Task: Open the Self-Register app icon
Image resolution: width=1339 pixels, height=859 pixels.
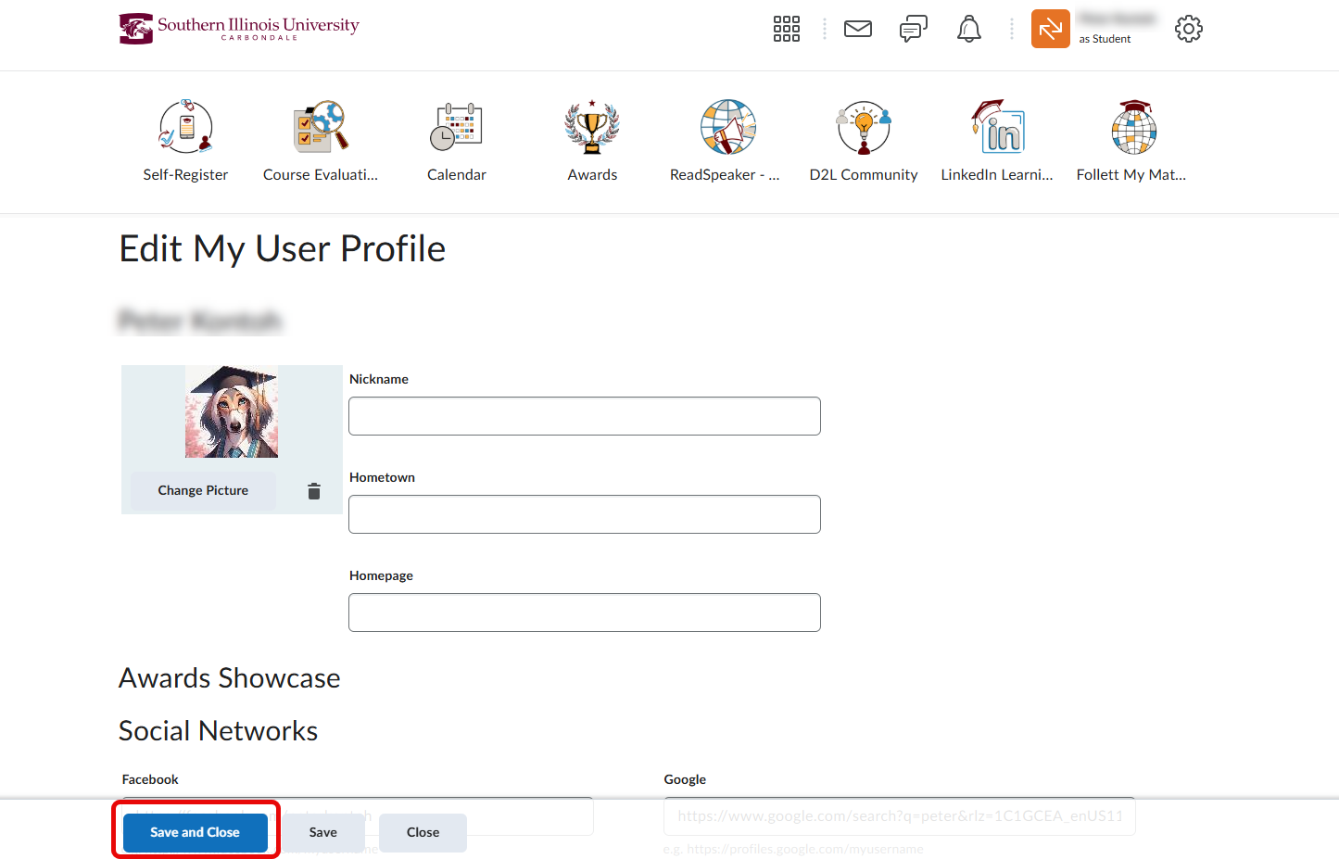Action: click(x=184, y=127)
